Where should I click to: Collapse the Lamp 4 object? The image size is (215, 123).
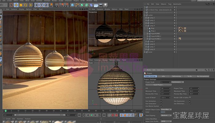coord(146,26)
